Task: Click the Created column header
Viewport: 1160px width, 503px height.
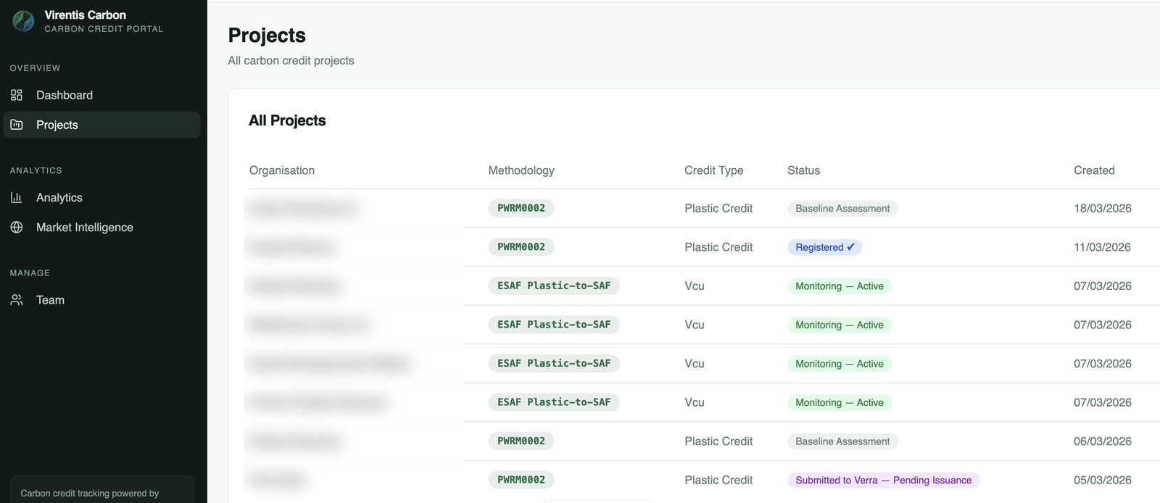Action: tap(1094, 170)
